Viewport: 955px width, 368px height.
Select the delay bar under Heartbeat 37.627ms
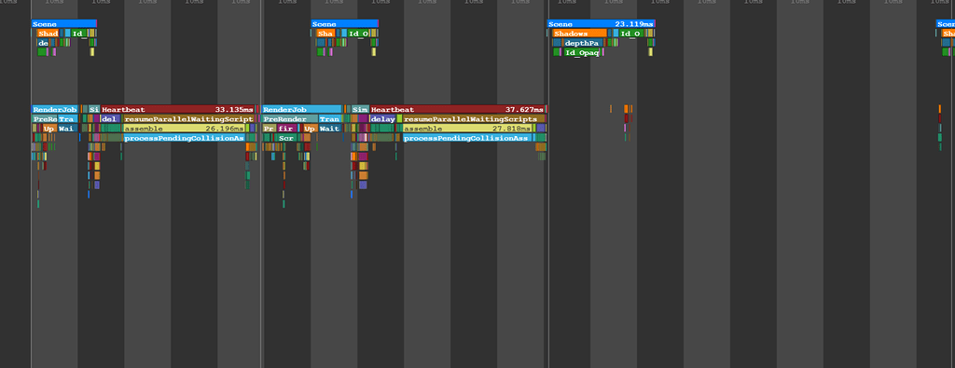click(383, 119)
